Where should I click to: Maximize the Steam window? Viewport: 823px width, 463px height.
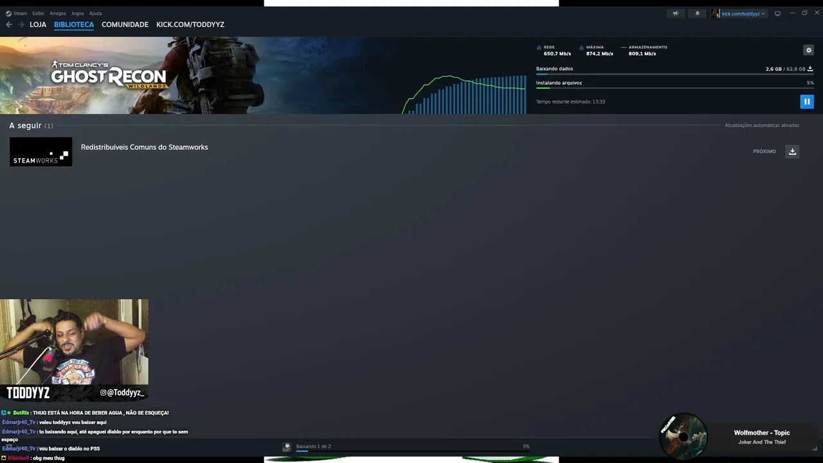tap(804, 13)
